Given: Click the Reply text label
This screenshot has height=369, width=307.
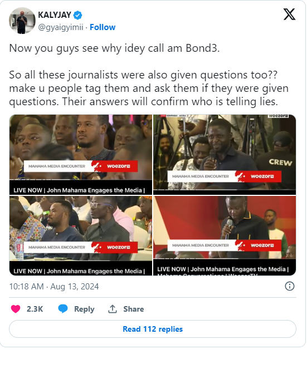Looking at the screenshot, I should pyautogui.click(x=84, y=309).
